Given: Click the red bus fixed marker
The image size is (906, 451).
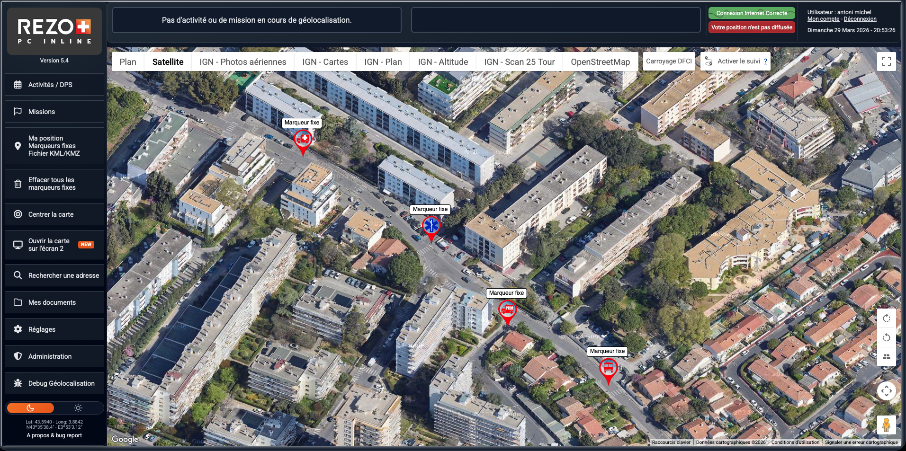Looking at the screenshot, I should (608, 368).
